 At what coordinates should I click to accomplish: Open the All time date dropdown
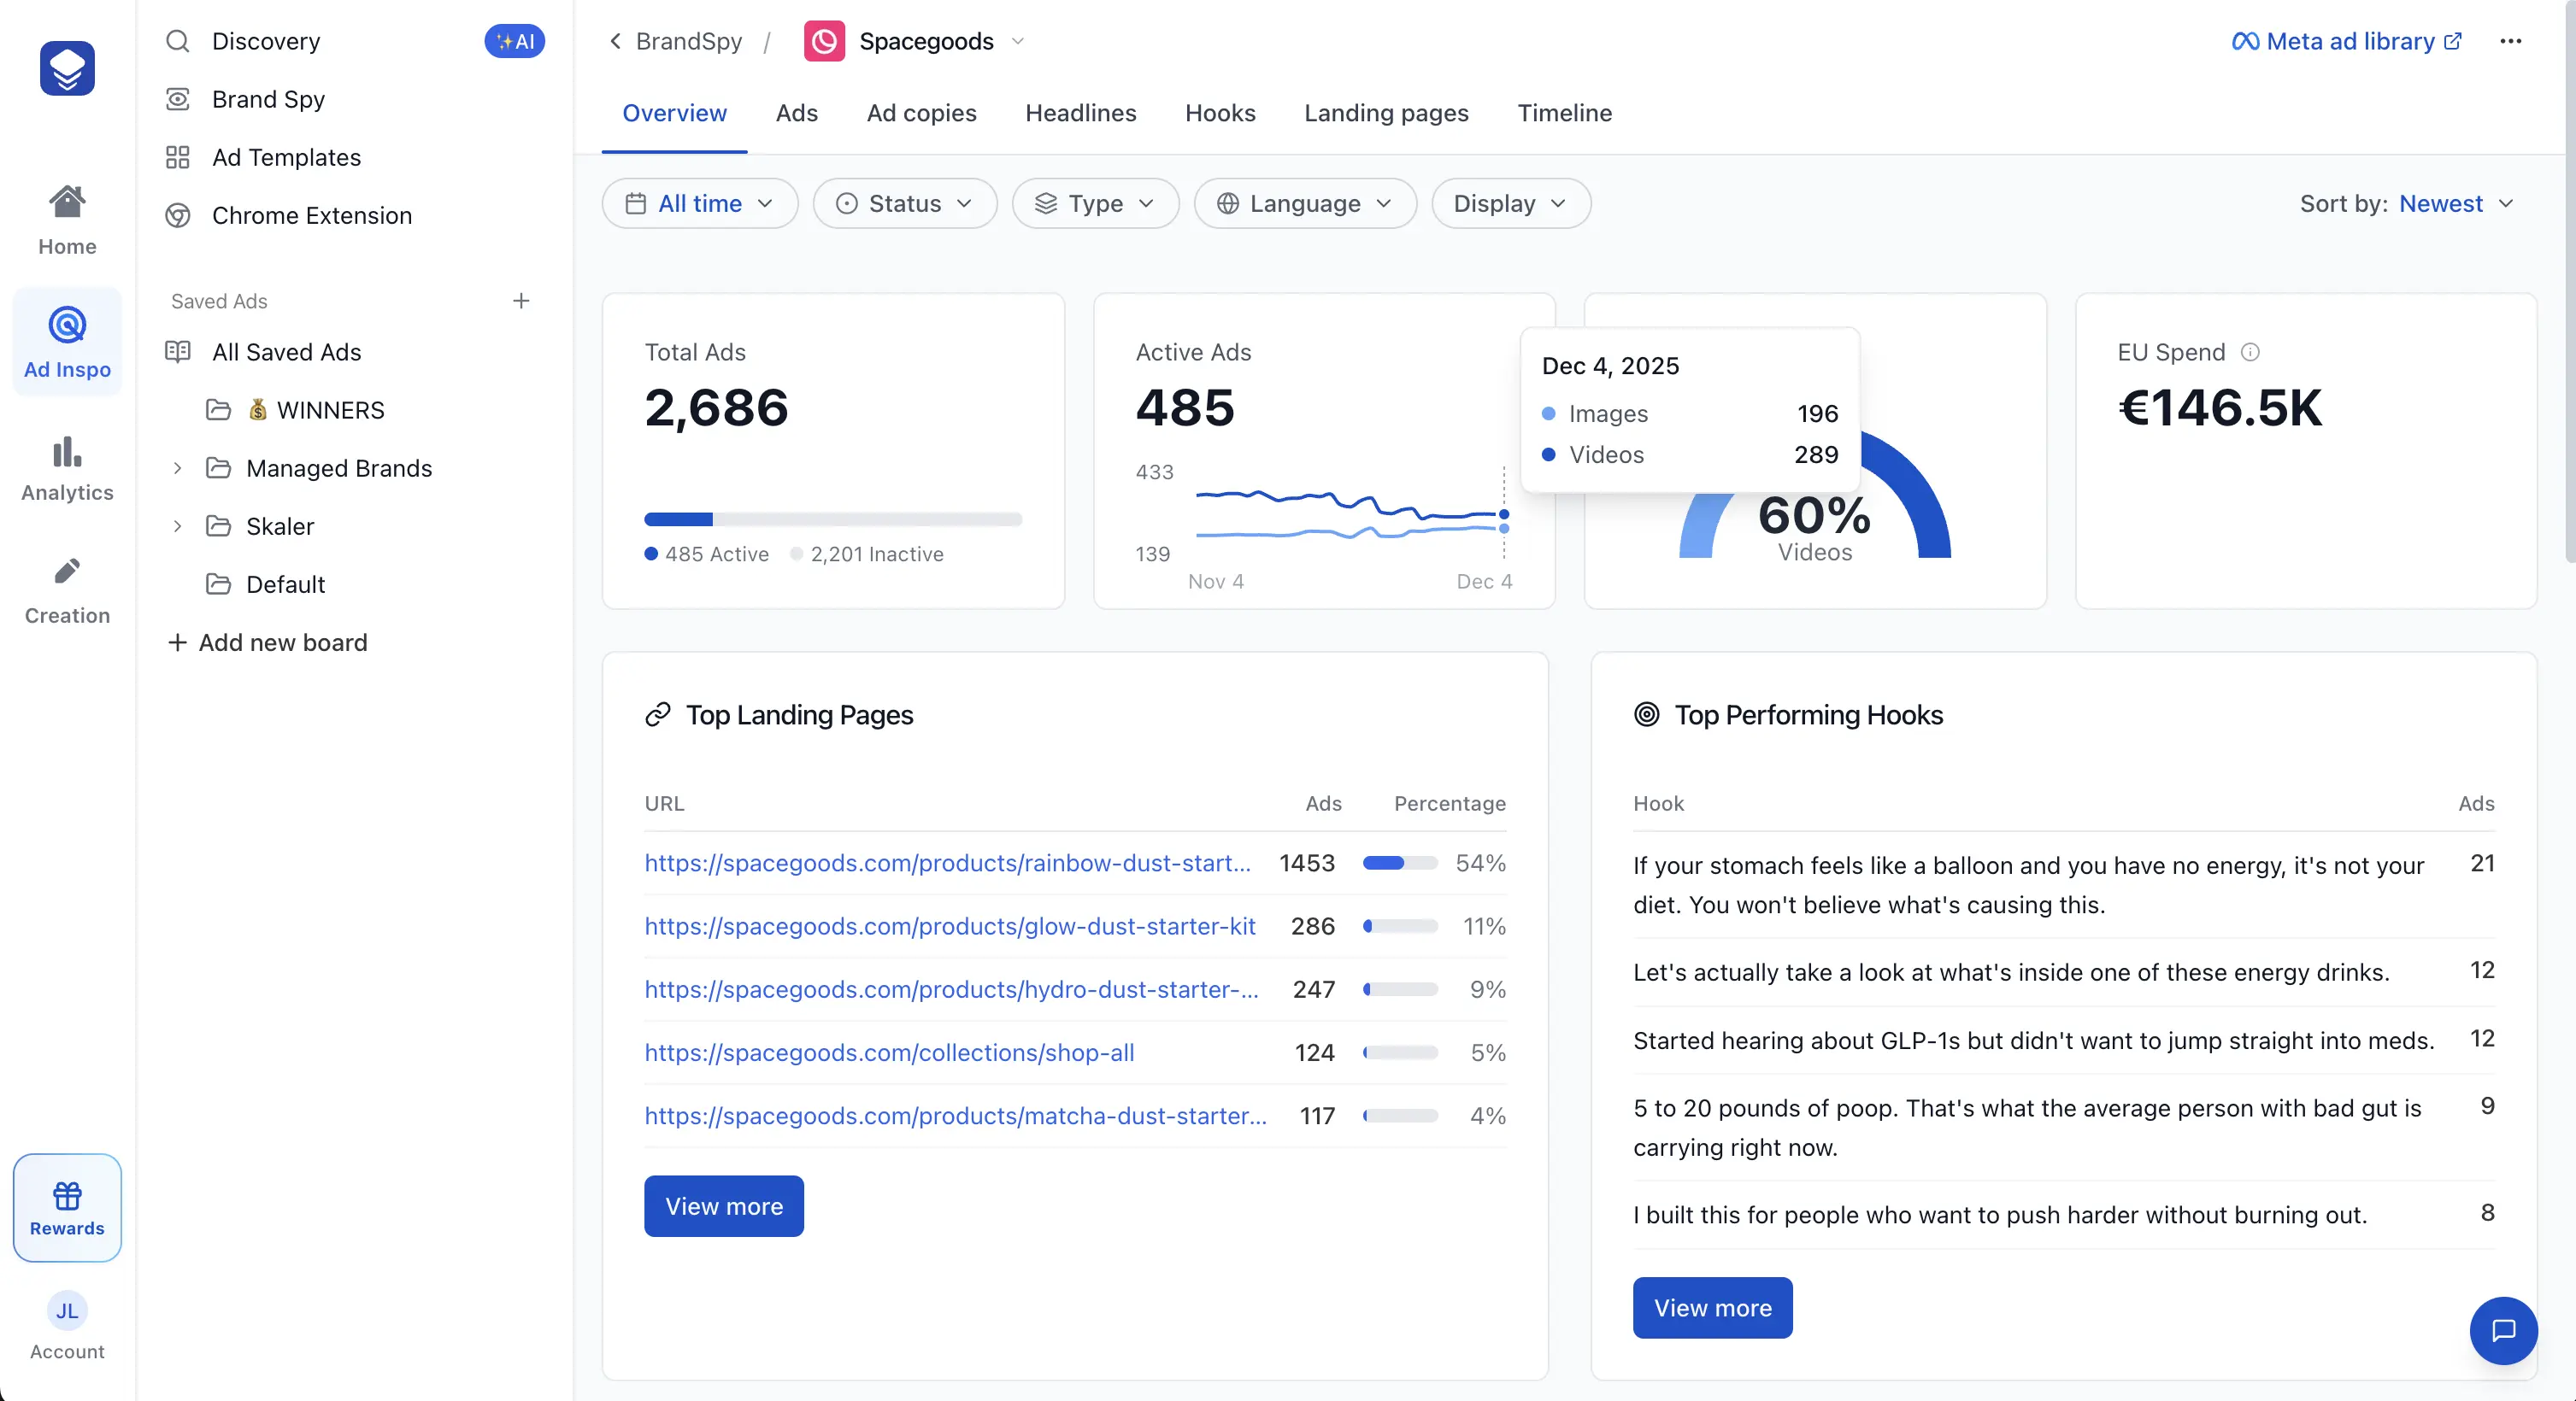[x=700, y=202]
